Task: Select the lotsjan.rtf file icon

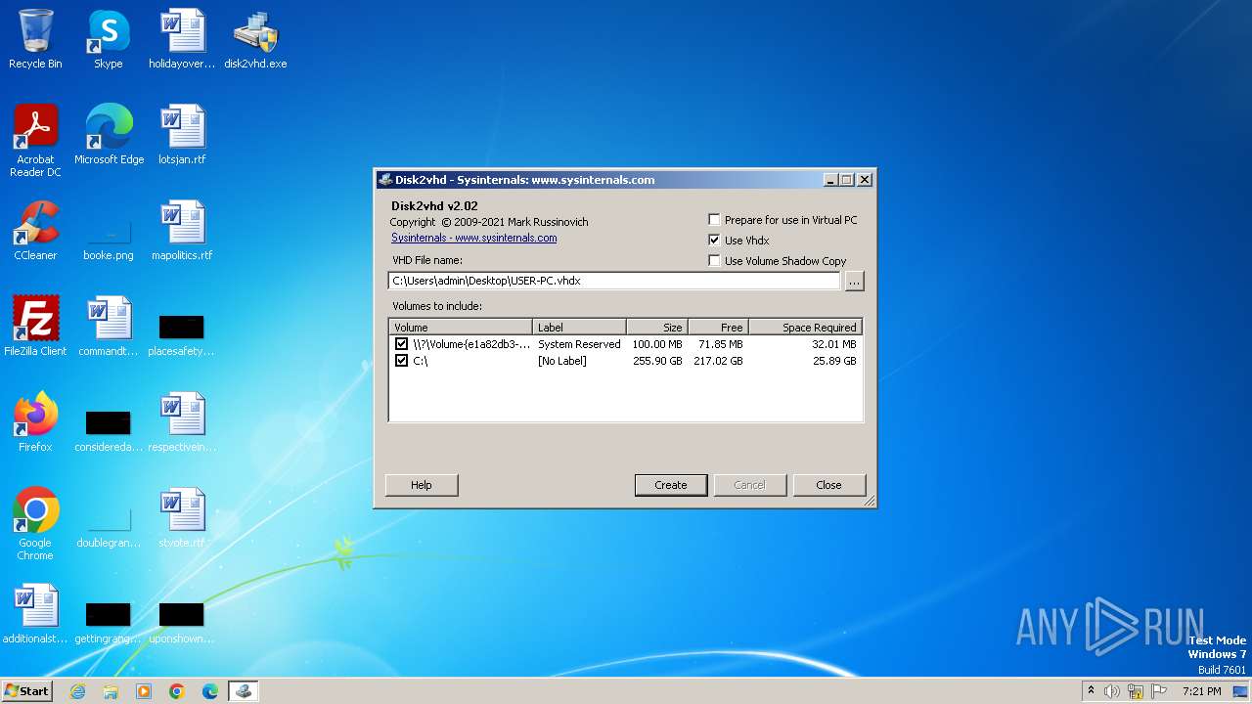Action: [x=182, y=135]
